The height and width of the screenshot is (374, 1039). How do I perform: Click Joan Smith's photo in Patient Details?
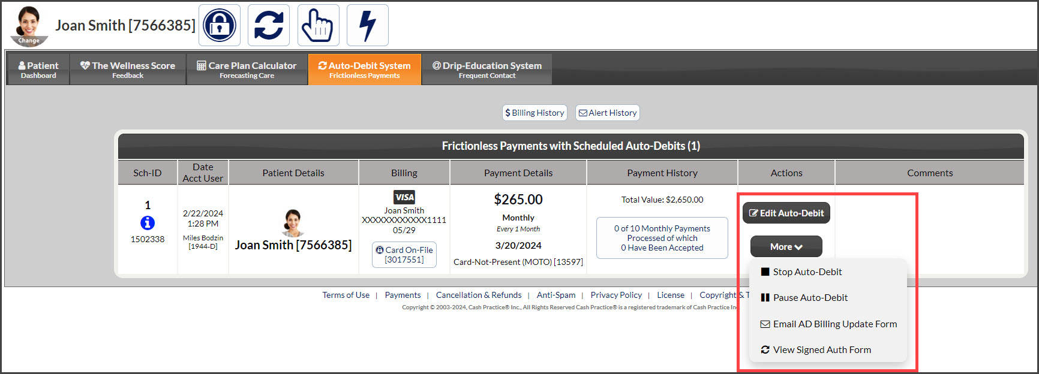click(x=293, y=223)
